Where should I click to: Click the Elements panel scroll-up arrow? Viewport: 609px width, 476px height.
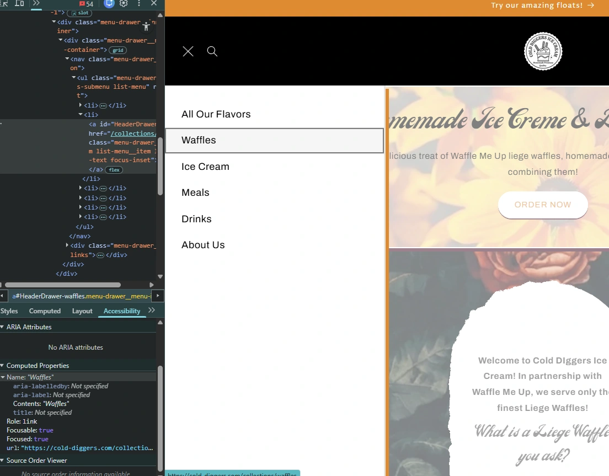point(160,15)
